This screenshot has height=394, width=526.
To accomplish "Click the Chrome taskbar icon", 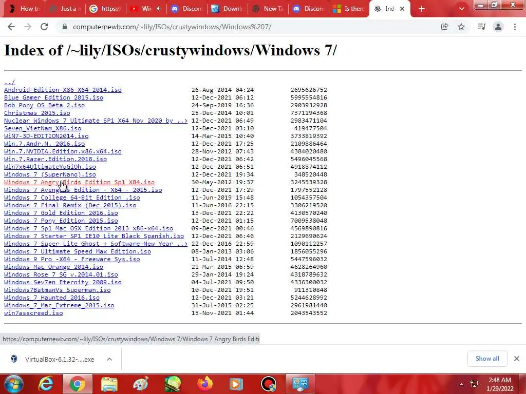I will click(78, 384).
